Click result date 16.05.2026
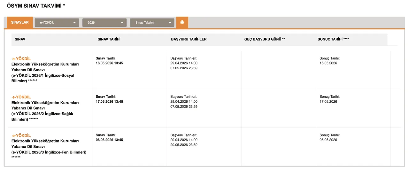409x170 pixels. 328,63
